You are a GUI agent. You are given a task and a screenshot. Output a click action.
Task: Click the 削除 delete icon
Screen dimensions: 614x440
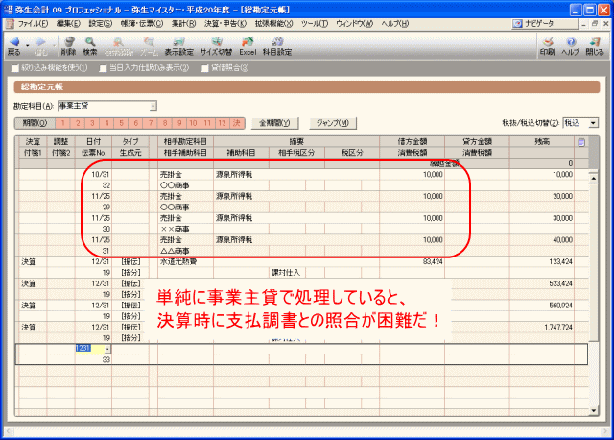tap(69, 42)
